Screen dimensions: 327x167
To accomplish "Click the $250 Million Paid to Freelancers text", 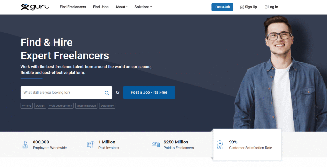I will 179,145.
